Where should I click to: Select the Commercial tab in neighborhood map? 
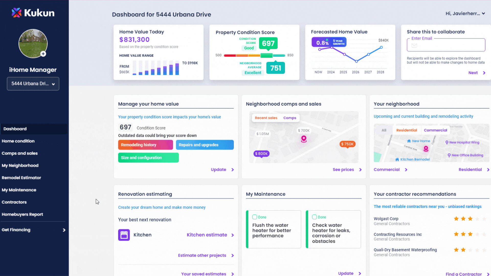click(x=435, y=130)
